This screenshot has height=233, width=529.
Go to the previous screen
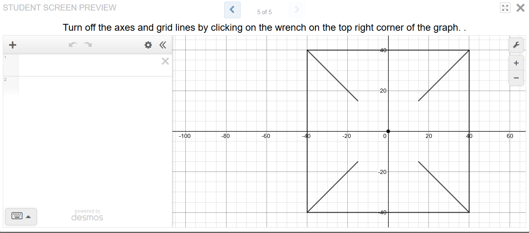coord(232,10)
